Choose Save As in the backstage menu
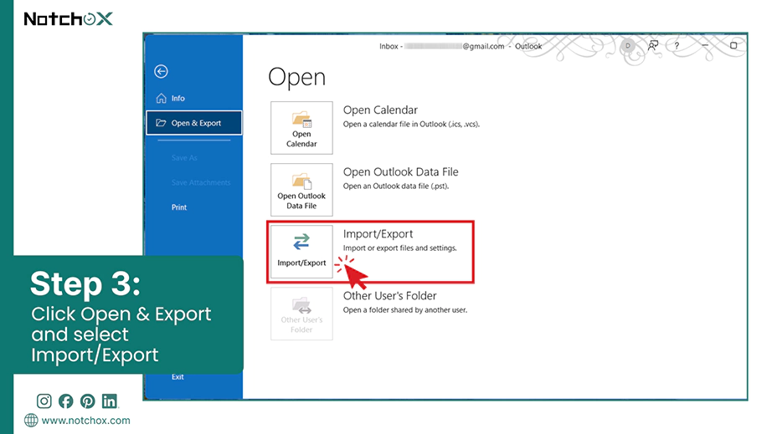The image size is (772, 434). click(184, 158)
